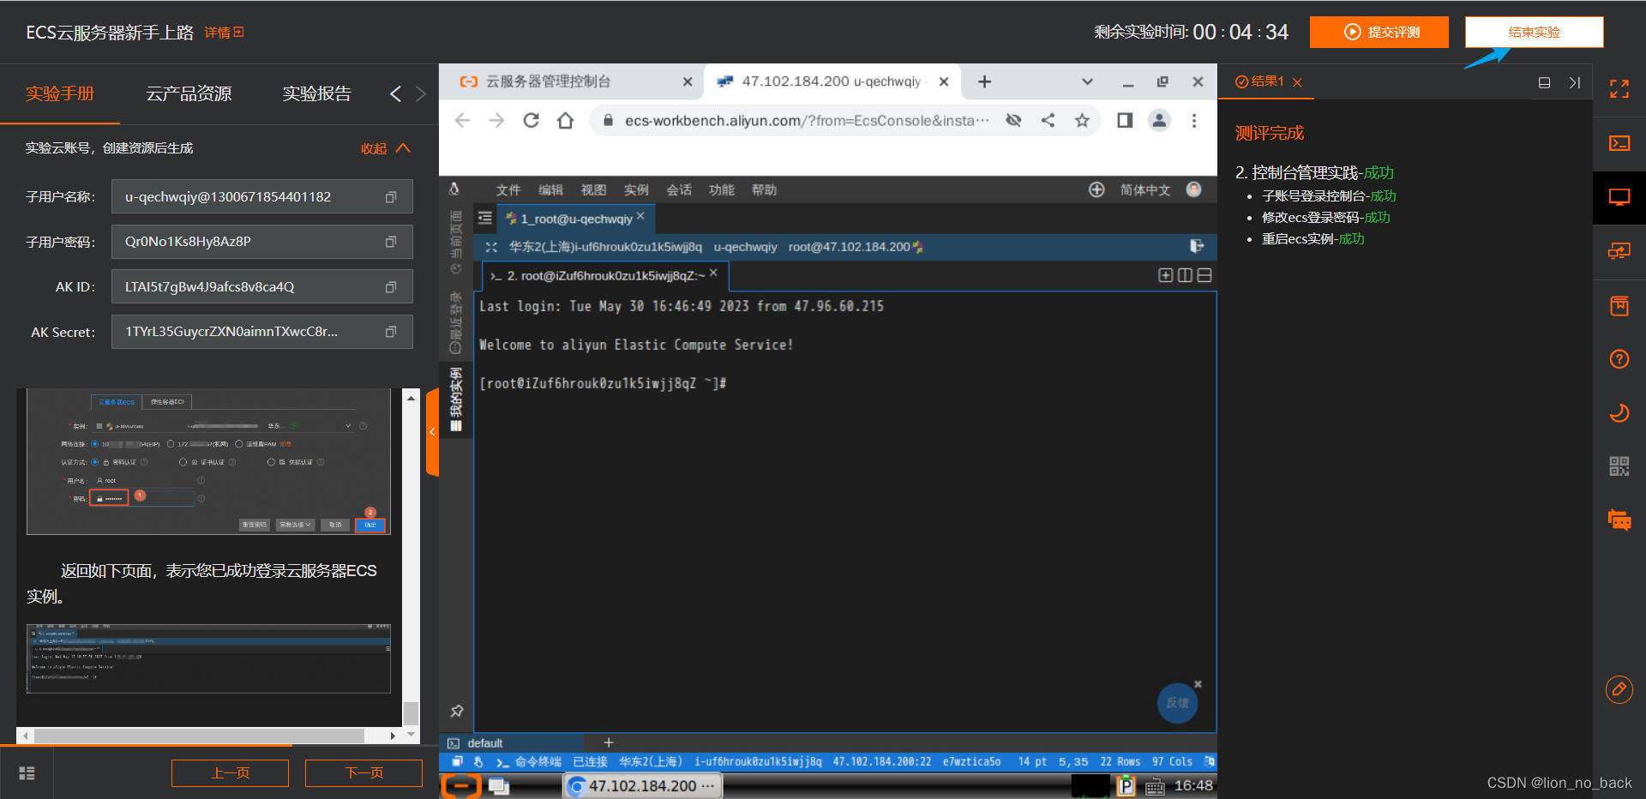
Task: Toggle the night mode moon icon
Action: (x=1619, y=413)
